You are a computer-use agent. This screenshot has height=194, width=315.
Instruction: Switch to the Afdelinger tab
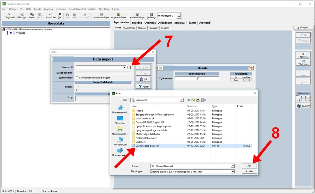165,23
